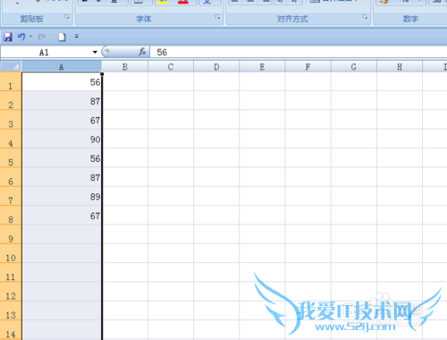447x340 pixels.
Task: Click empty cell A9
Action: [x=62, y=234]
